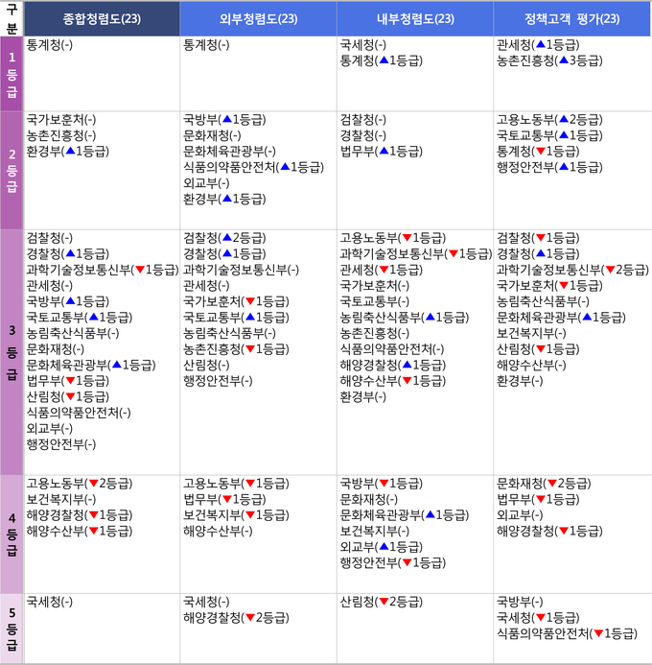This screenshot has width=652, height=665.
Task: Click 검찰청(▲2등급) entry
Action: pos(224,238)
